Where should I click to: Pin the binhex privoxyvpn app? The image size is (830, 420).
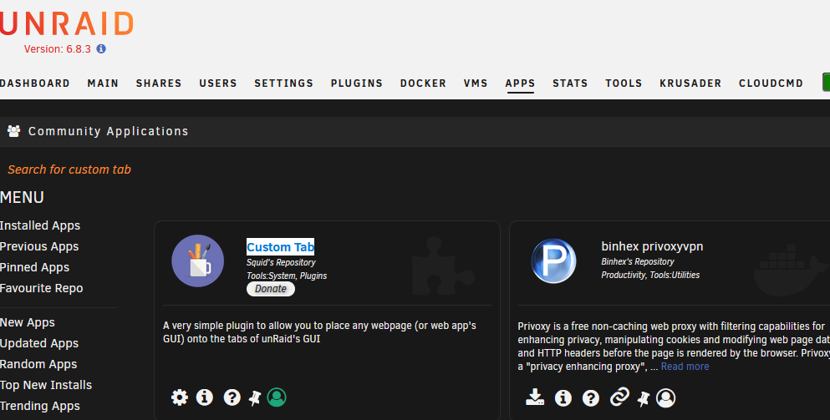point(644,398)
